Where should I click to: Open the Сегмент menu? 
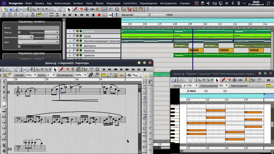coord(78,3)
